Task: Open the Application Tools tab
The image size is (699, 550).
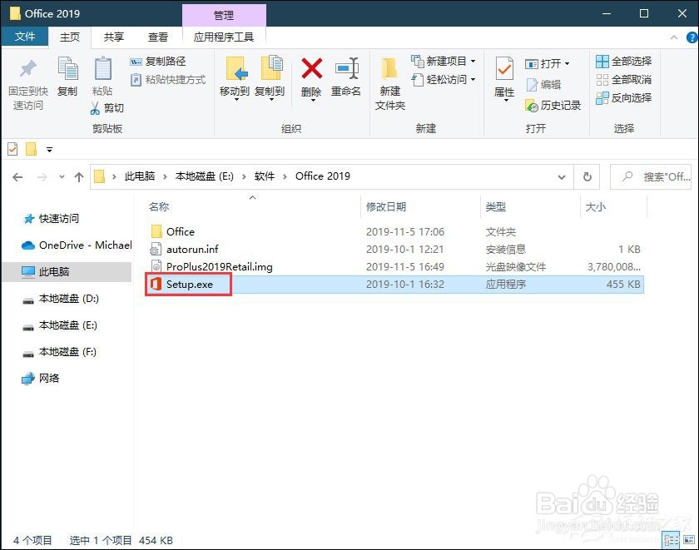Action: tap(225, 37)
